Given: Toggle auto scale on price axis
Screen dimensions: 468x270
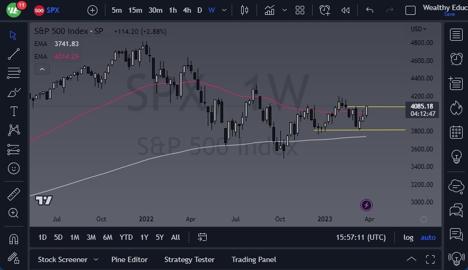Looking at the screenshot, I should click(x=428, y=237).
